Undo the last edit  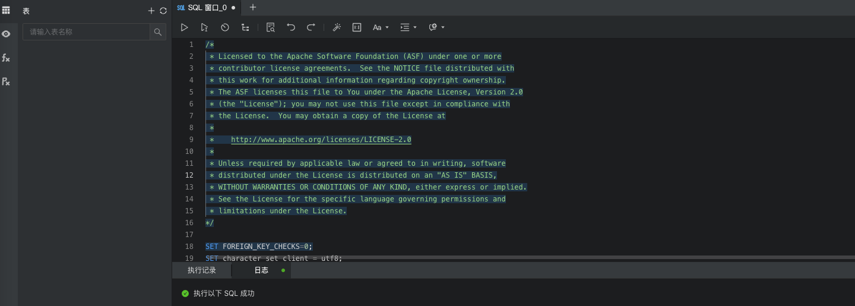[291, 27]
